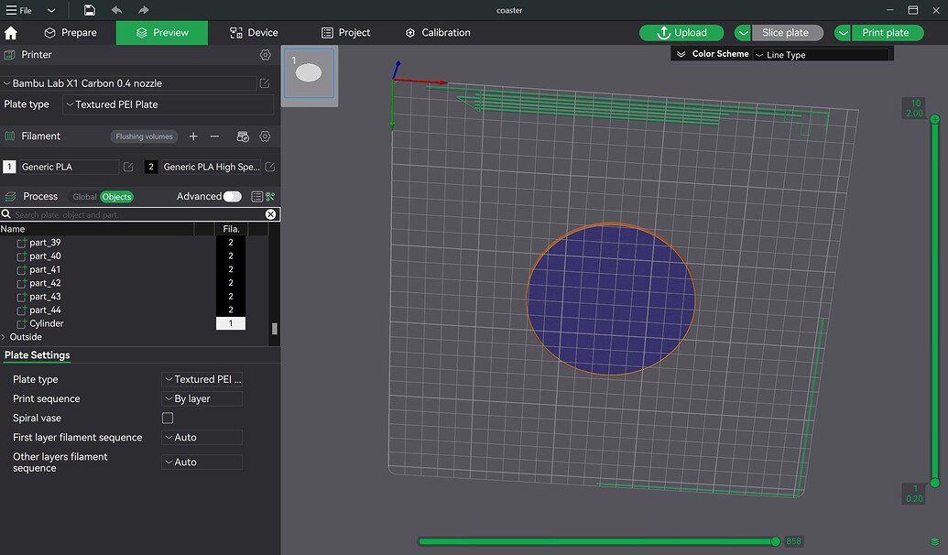Redo the last action
948x555 pixels.
143,10
